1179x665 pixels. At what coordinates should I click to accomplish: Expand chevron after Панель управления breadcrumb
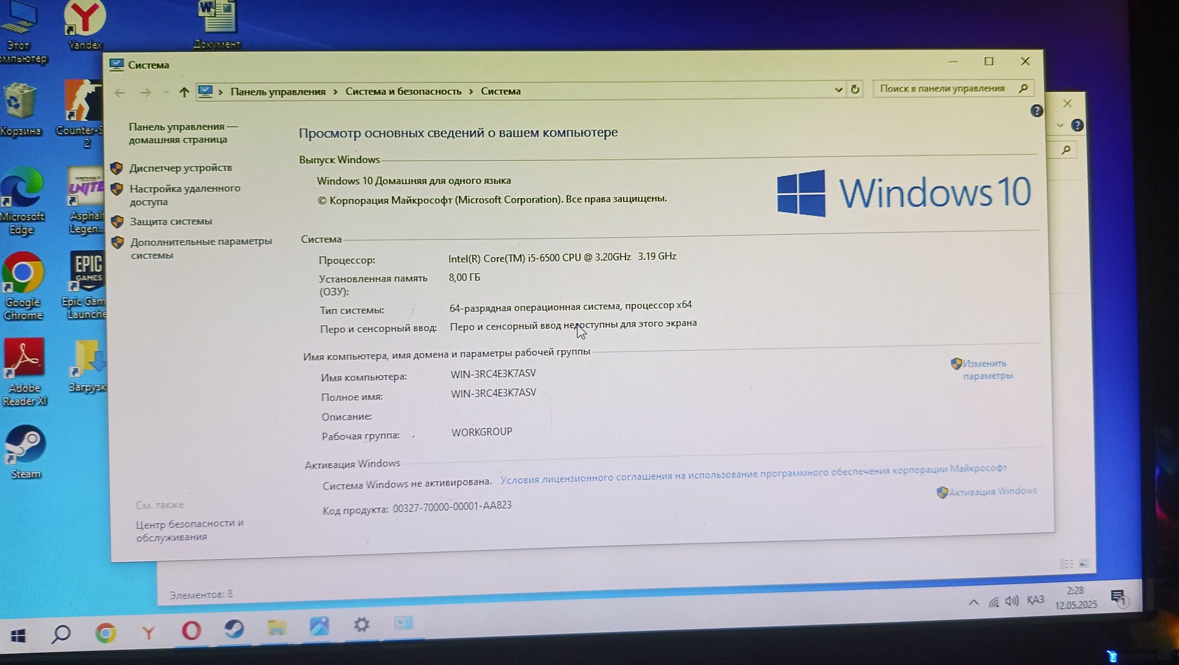coord(335,92)
